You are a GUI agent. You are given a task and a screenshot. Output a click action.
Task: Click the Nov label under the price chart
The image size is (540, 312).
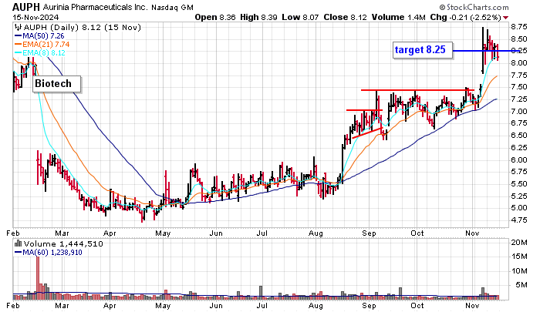(x=472, y=233)
